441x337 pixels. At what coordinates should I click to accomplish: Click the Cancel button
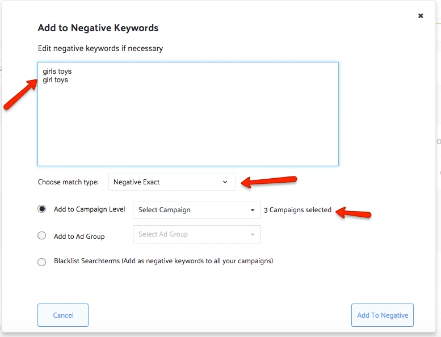pos(63,315)
